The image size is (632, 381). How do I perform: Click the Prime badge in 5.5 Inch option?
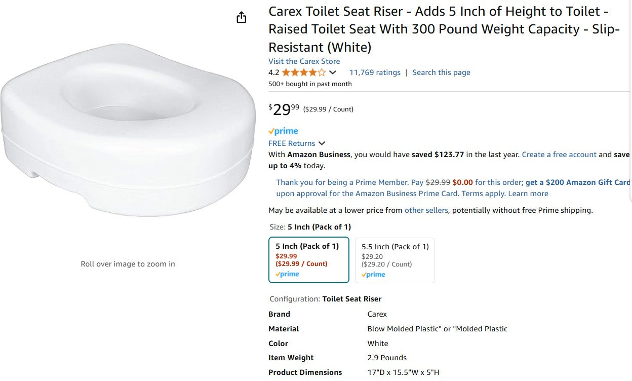pos(373,274)
